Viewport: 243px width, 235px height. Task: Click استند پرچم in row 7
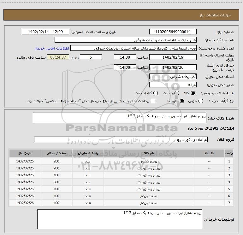(x=149, y=203)
